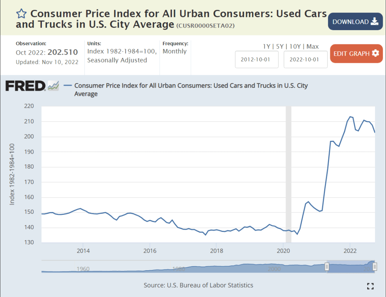Click the blue series legend line
The width and height of the screenshot is (386, 297).
coord(68,85)
